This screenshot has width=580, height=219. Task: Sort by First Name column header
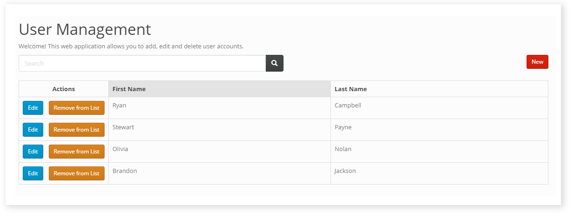(129, 89)
